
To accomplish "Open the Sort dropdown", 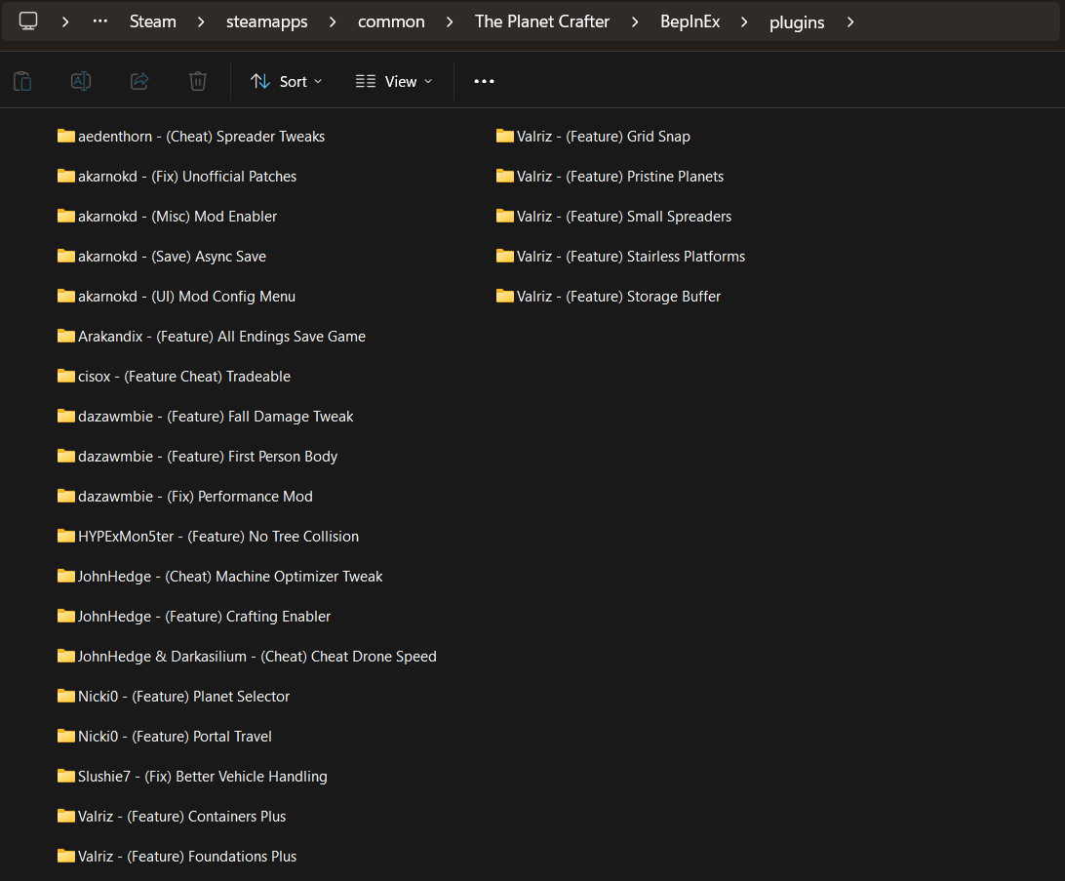I will point(286,82).
